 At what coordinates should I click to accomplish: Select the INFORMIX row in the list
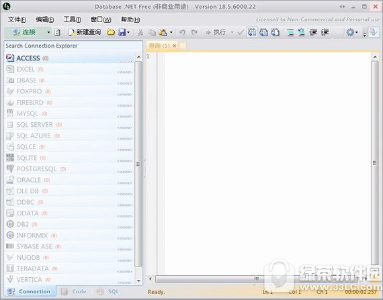tap(69, 236)
